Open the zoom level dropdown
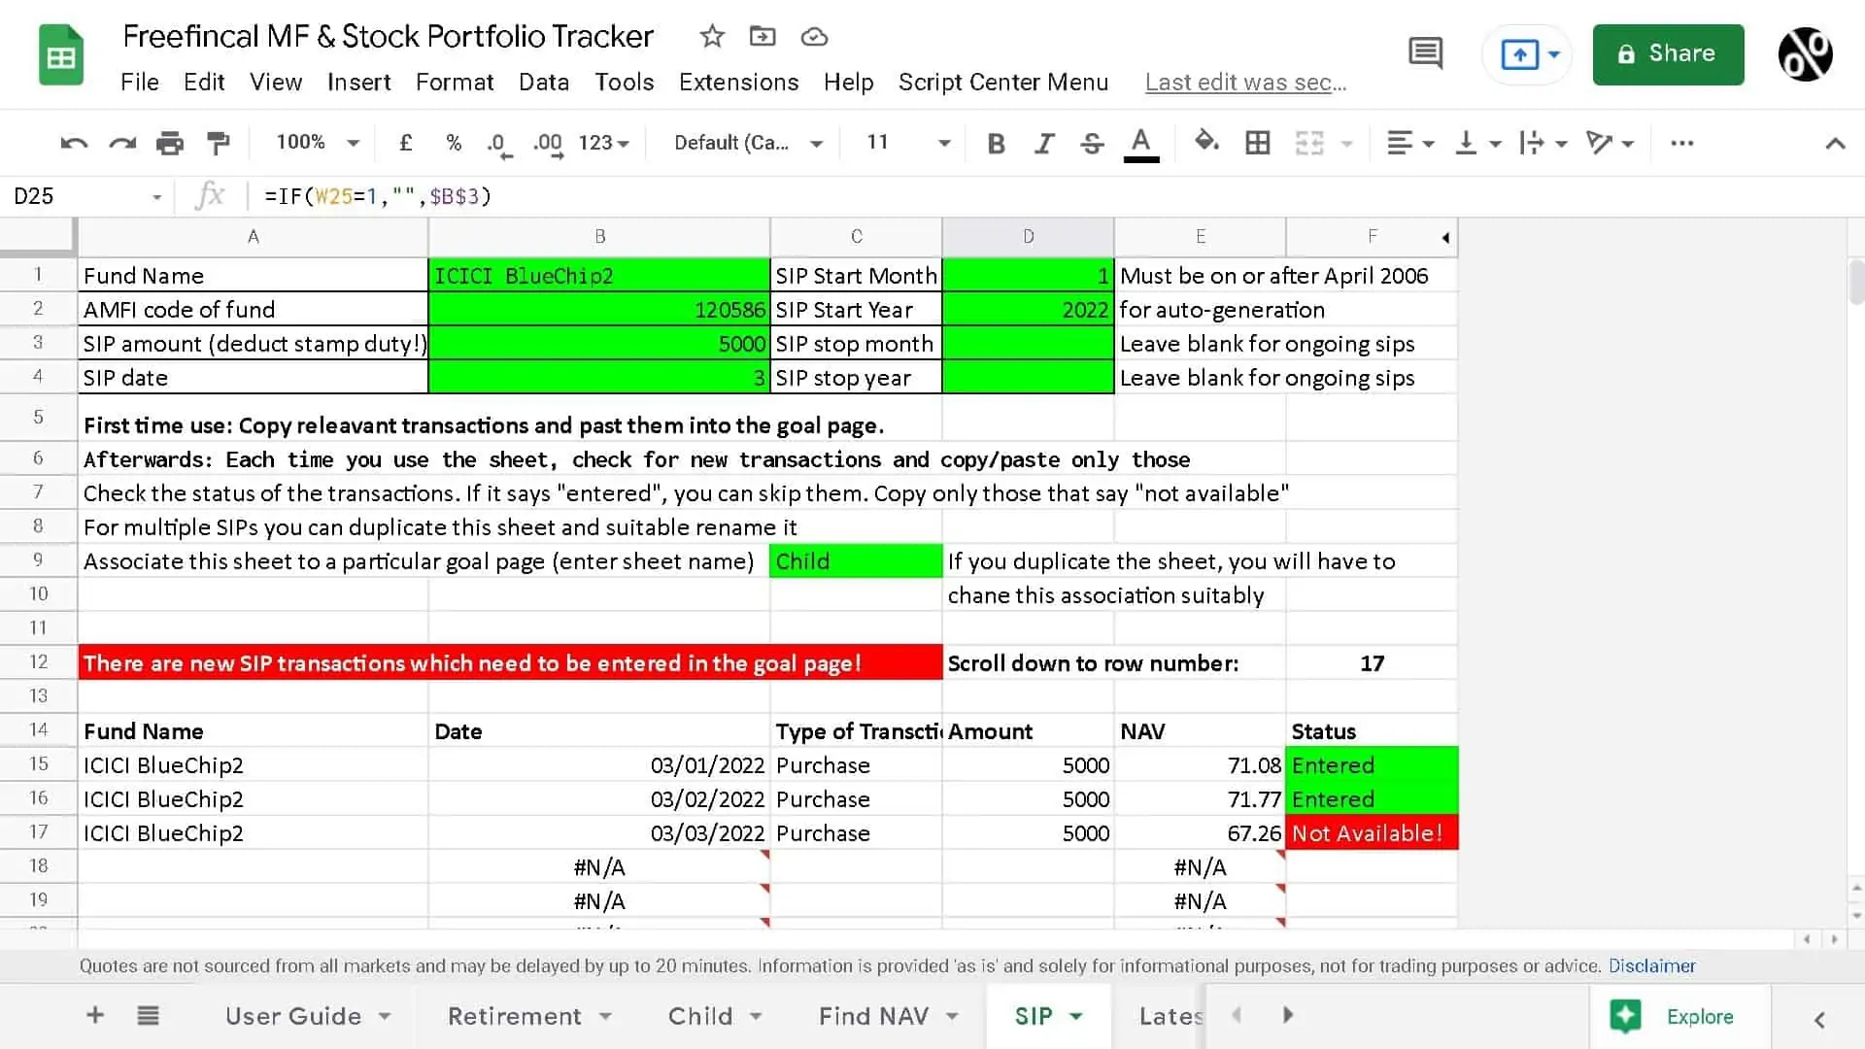 [x=319, y=143]
